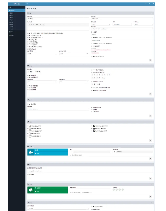Open the second item in left sidebar submenu
Image resolution: width=166 pixels, height=211 pixels.
12,15
